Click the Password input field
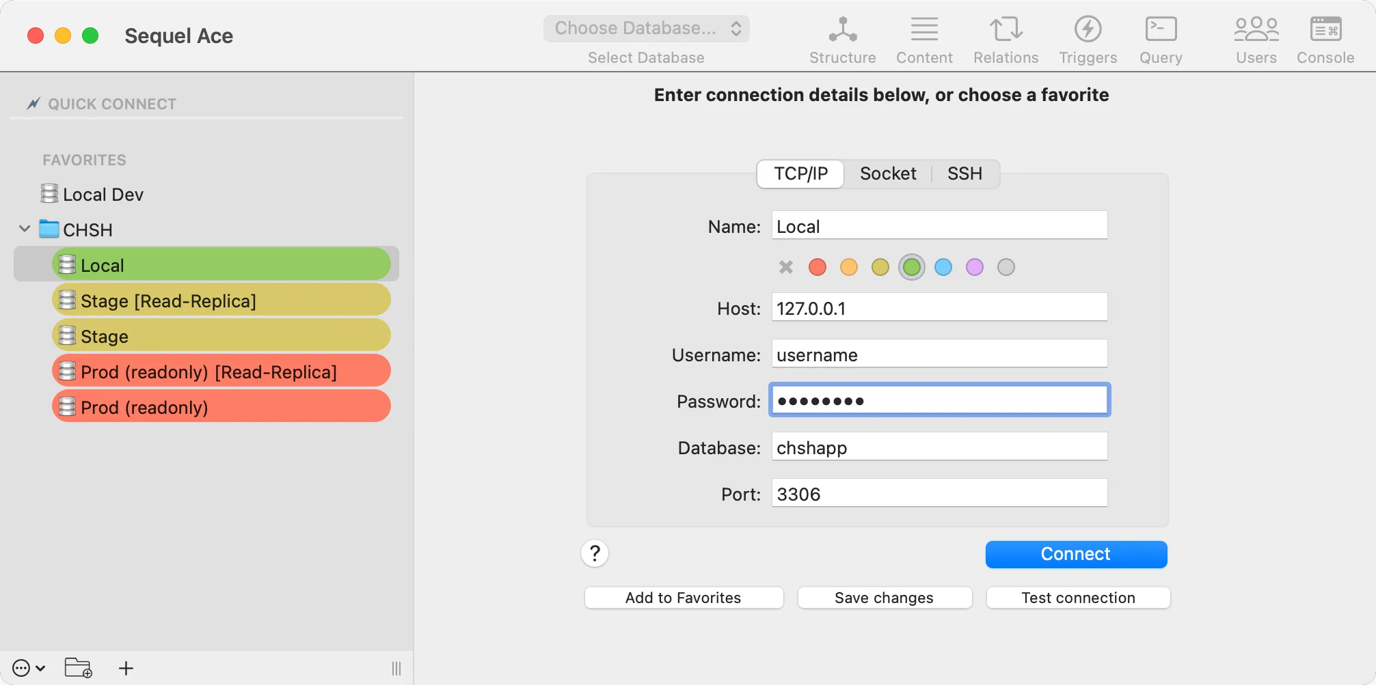The image size is (1376, 685). tap(939, 400)
